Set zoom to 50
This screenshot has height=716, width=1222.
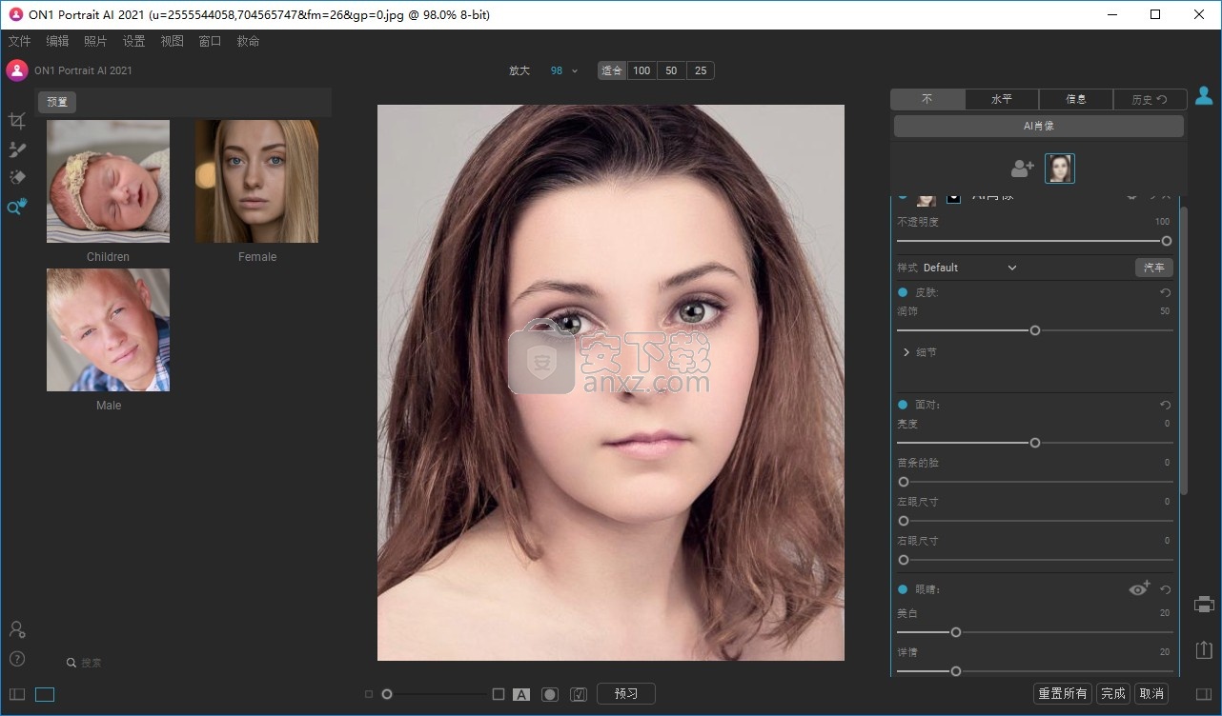(671, 70)
